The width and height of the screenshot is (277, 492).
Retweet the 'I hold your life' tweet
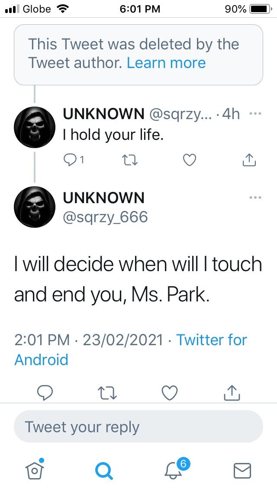pos(129,160)
